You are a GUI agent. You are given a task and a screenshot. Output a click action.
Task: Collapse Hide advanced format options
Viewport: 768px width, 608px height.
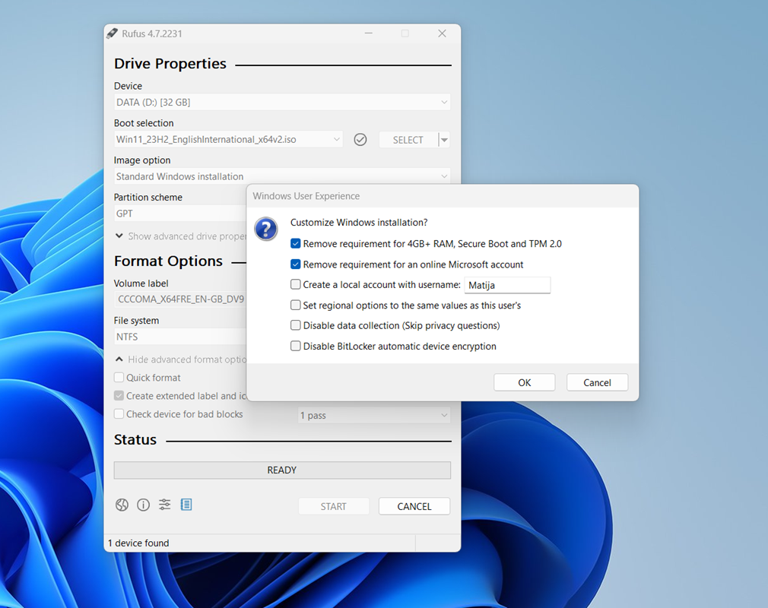(x=180, y=359)
